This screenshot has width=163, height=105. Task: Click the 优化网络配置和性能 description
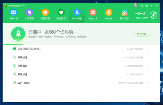coord(134,66)
